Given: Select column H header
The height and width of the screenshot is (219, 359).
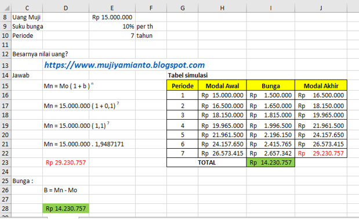Looking at the screenshot, I should tap(222, 8).
